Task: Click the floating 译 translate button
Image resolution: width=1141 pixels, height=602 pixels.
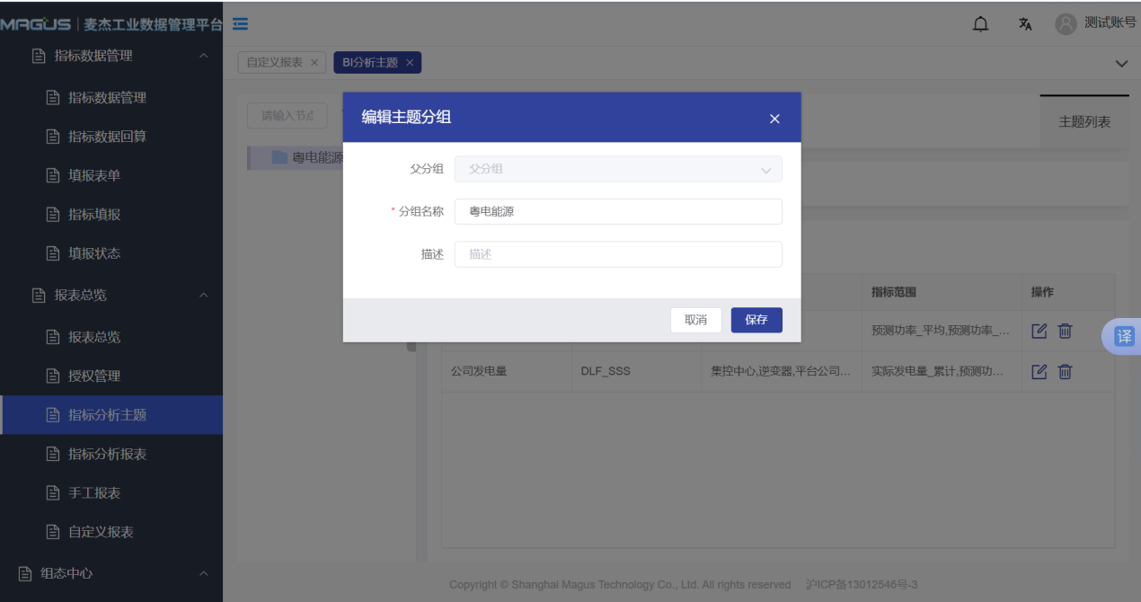Action: click(x=1124, y=336)
